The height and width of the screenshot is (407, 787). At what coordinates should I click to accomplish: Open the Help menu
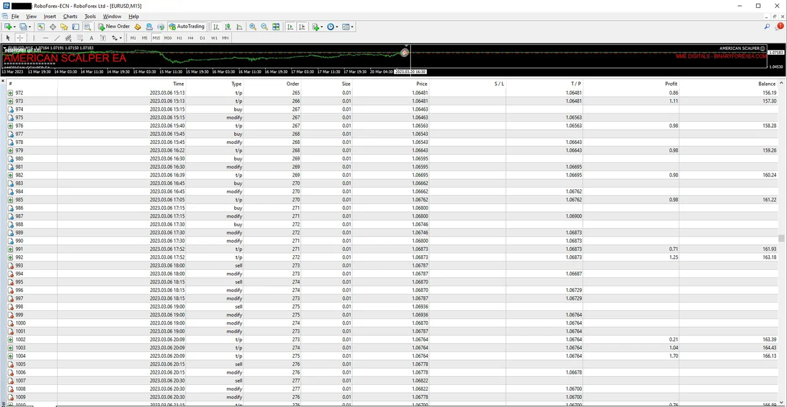point(133,17)
